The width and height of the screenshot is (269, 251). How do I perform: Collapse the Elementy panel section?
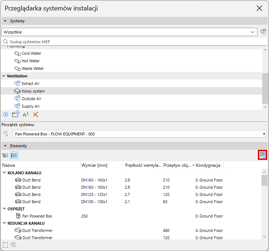(x=5, y=146)
